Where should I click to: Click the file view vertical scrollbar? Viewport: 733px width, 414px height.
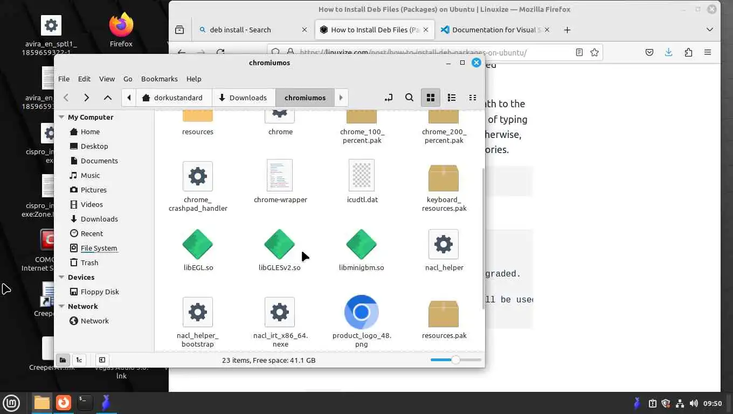click(482, 238)
